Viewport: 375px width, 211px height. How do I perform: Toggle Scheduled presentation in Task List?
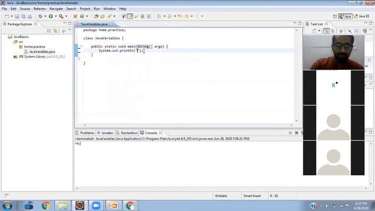(x=333, y=31)
